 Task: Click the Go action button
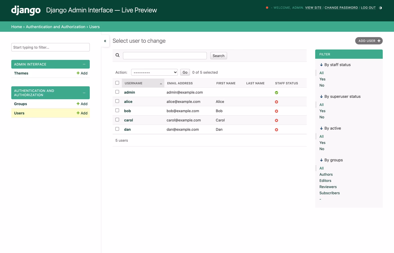click(185, 72)
